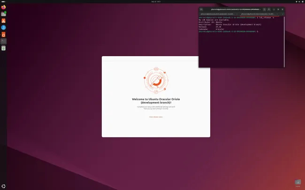Image resolution: width=305 pixels, height=190 pixels.
Task: Click the Welcome to Ubuntu Oracular Oriole heading
Action: pyautogui.click(x=156, y=101)
